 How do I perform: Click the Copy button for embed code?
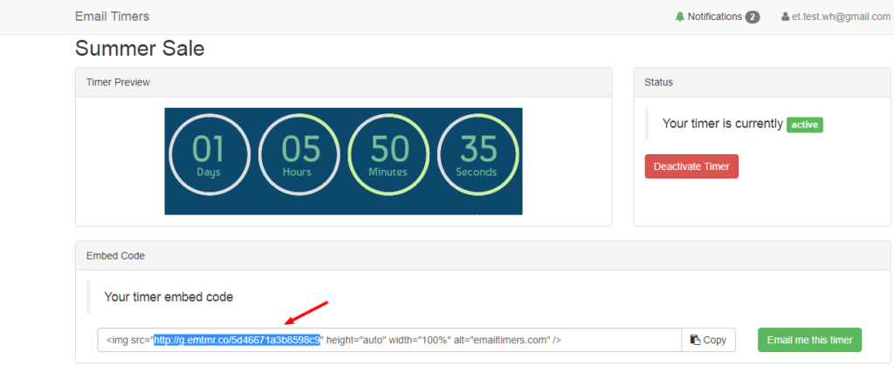(x=708, y=340)
